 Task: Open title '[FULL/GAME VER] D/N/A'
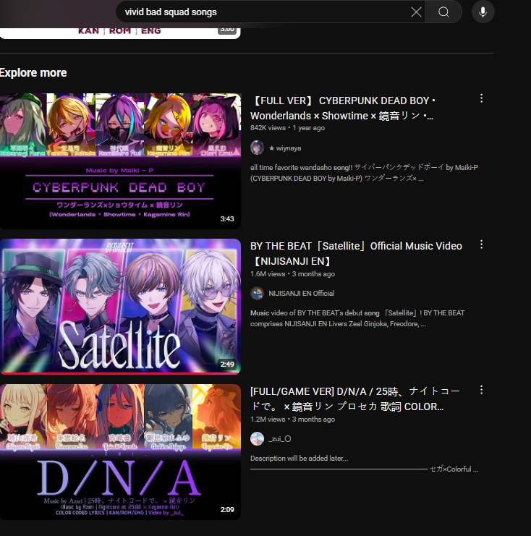[355, 399]
